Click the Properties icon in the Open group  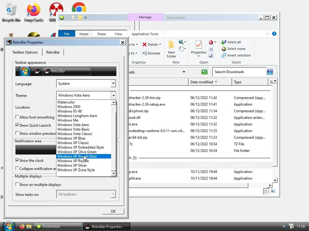pos(199,45)
